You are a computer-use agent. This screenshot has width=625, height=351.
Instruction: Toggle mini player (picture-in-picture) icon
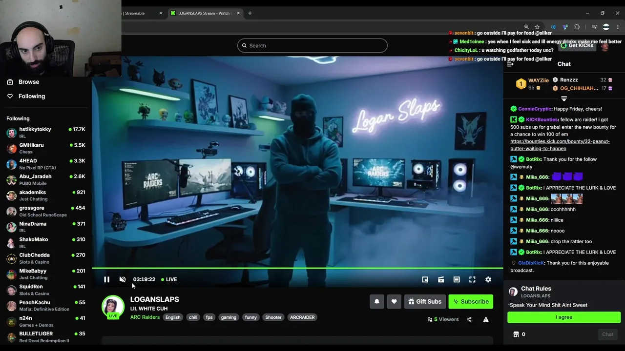point(425,279)
